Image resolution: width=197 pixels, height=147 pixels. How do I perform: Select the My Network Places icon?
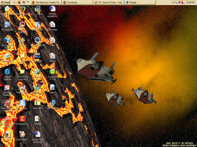pyautogui.click(x=7, y=43)
